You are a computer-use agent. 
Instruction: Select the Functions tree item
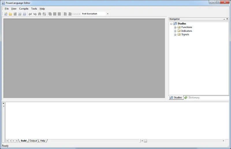click(187, 27)
